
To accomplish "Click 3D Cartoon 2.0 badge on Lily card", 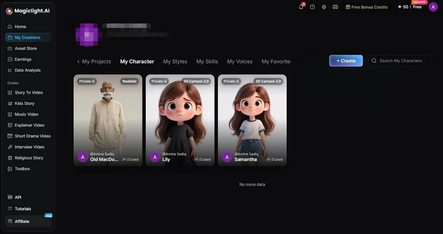I will click(x=196, y=81).
